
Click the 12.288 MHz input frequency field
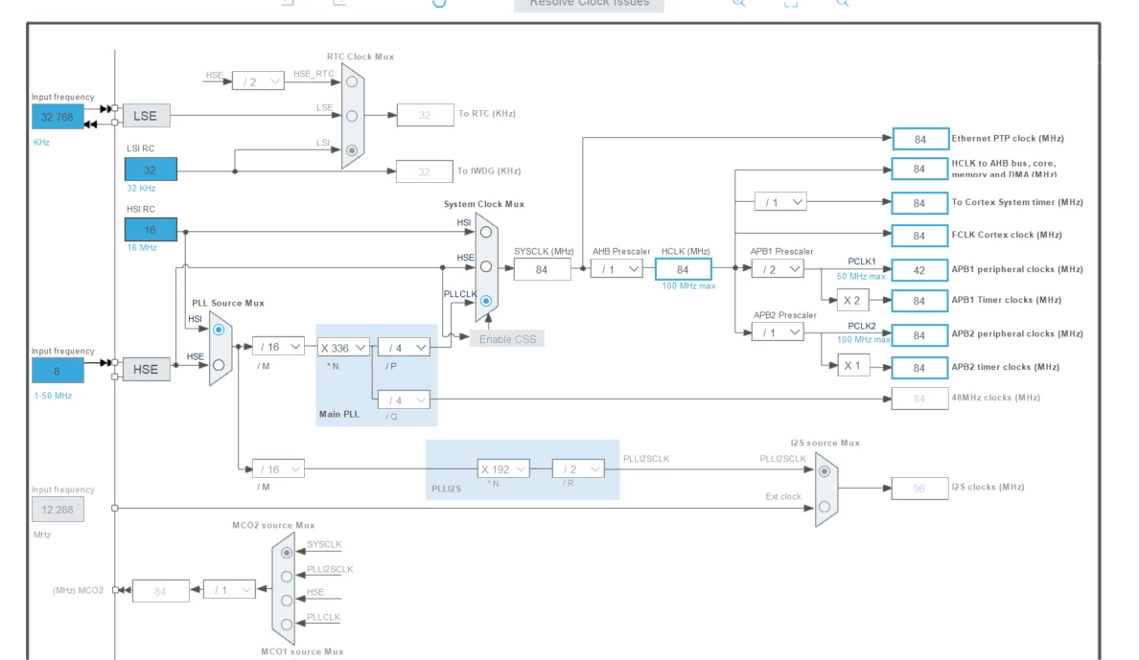point(58,510)
